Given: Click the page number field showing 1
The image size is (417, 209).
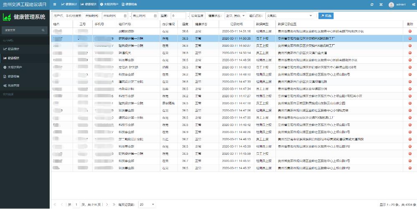Looking at the screenshot, I should [76, 204].
